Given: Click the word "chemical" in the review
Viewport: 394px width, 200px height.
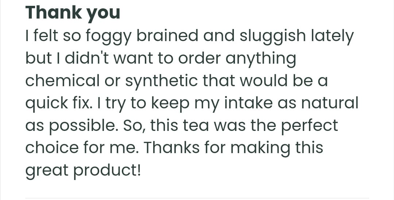Looking at the screenshot, I should click(x=62, y=80).
